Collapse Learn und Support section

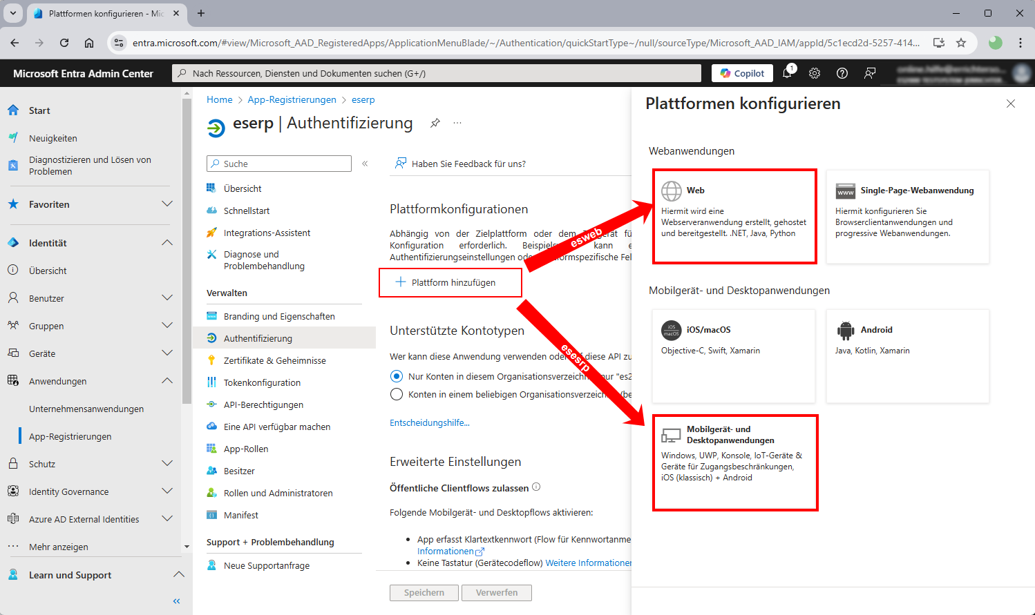[x=178, y=575]
